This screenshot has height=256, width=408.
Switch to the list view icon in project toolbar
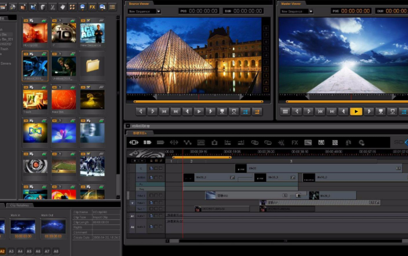point(112,7)
